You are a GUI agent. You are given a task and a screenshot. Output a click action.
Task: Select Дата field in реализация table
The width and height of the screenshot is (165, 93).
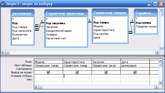click(x=16, y=38)
